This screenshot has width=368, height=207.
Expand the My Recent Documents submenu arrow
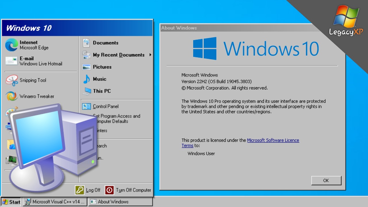[150, 55]
